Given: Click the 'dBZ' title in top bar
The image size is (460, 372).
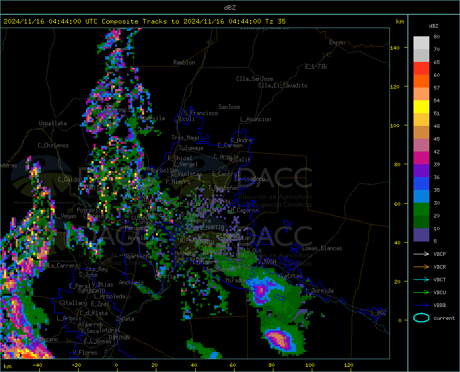Looking at the screenshot, I should click(229, 8).
